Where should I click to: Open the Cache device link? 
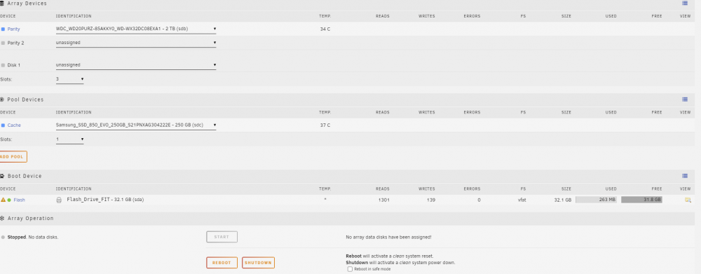pos(14,125)
